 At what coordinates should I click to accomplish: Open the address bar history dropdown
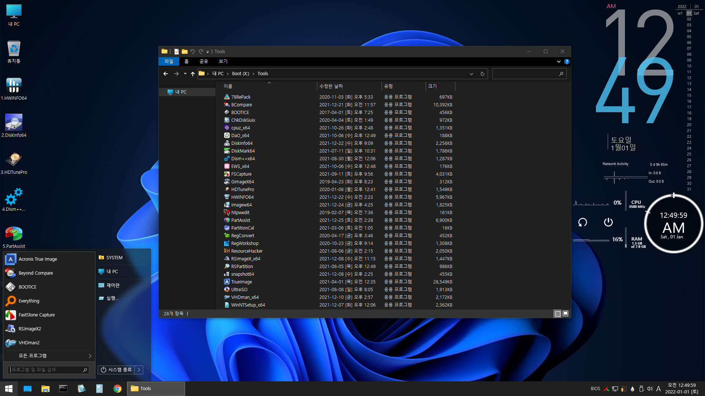[471, 74]
